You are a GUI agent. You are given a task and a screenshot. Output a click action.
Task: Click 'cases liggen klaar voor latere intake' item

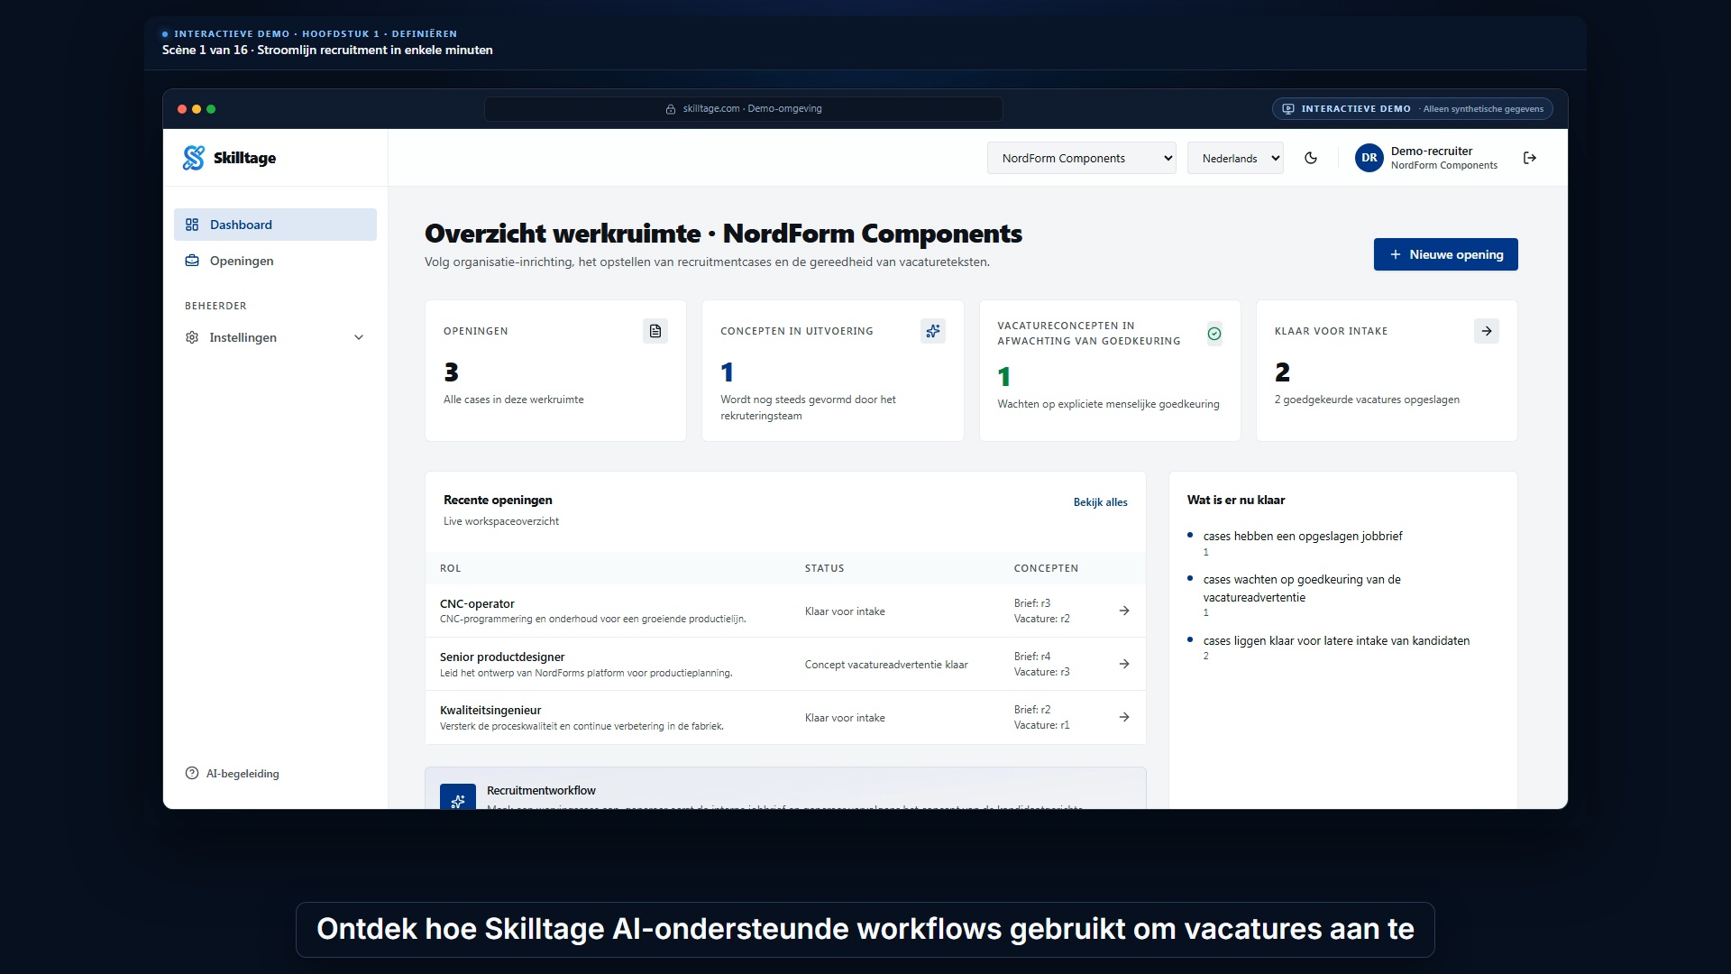(1336, 640)
